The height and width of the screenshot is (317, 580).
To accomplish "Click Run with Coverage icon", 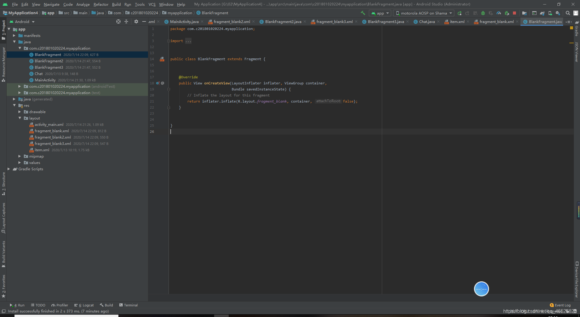I will click(491, 13).
